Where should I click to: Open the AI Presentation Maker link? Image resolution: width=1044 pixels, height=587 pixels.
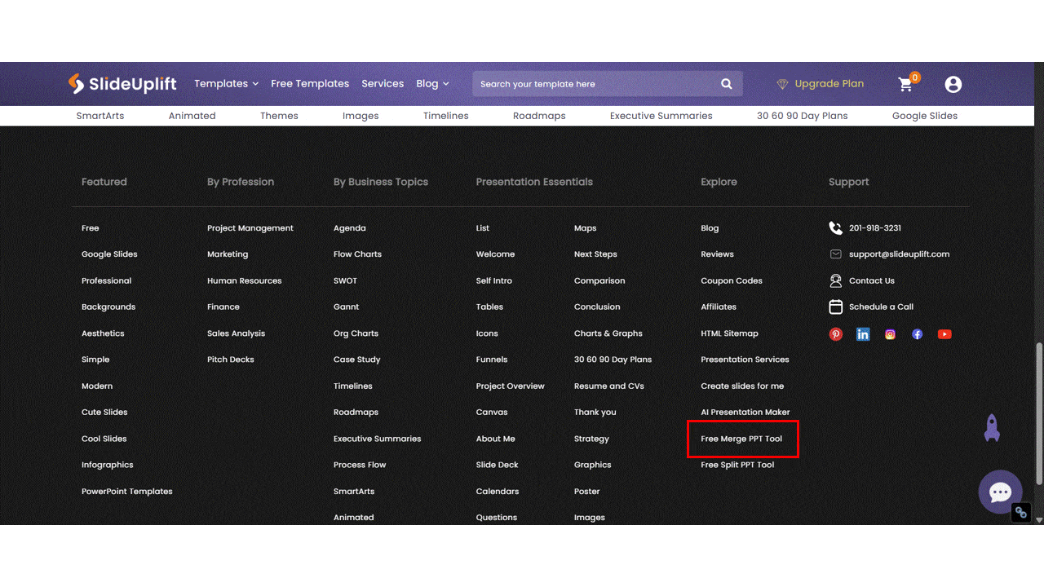745,412
